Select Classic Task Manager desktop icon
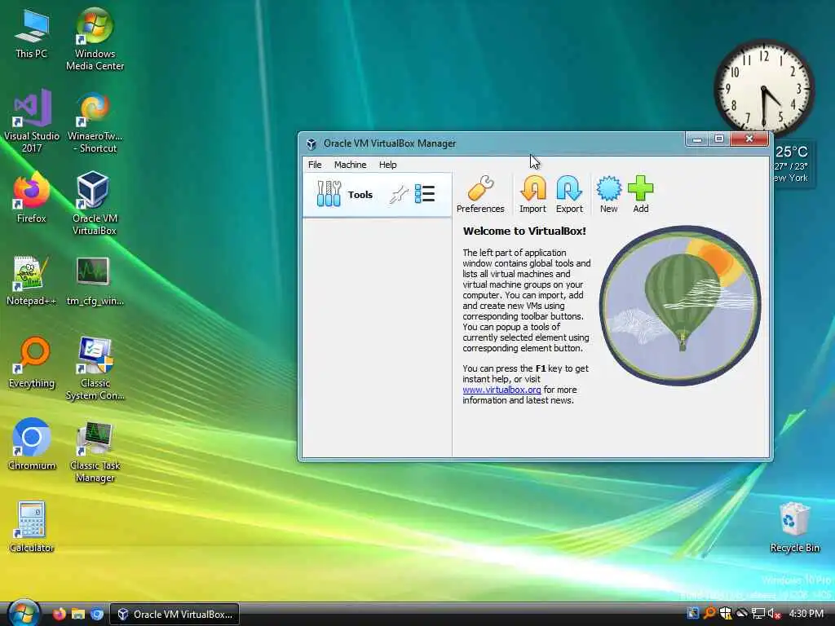Viewport: 835px width, 626px height. point(95,452)
